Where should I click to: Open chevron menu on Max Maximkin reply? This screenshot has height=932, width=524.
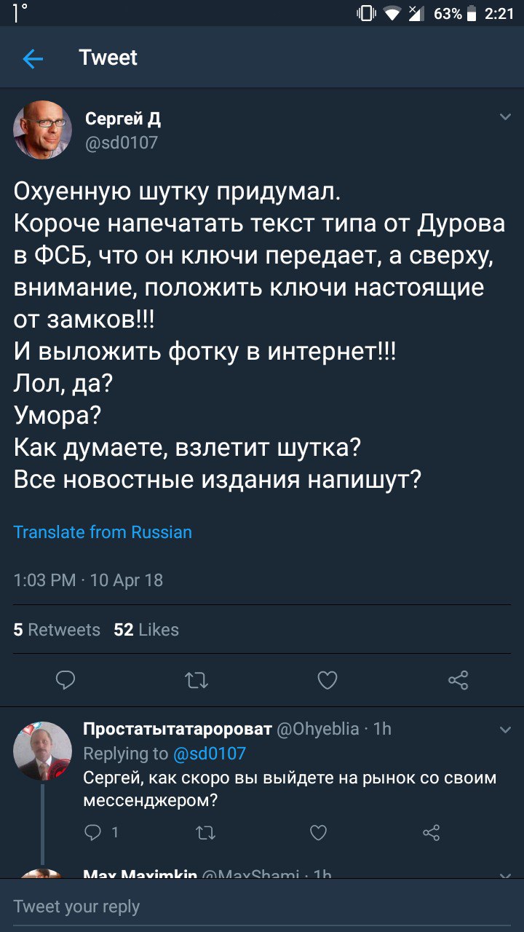(x=505, y=874)
